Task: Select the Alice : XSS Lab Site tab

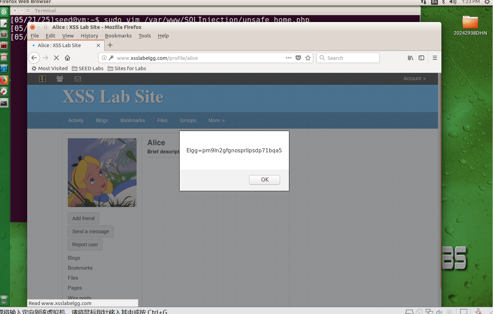Action: tap(66, 45)
